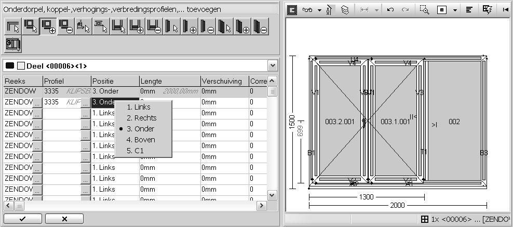Click the horizontal scroll right arrow
Image resolution: width=513 pixels, height=227 pixels.
[x=261, y=206]
